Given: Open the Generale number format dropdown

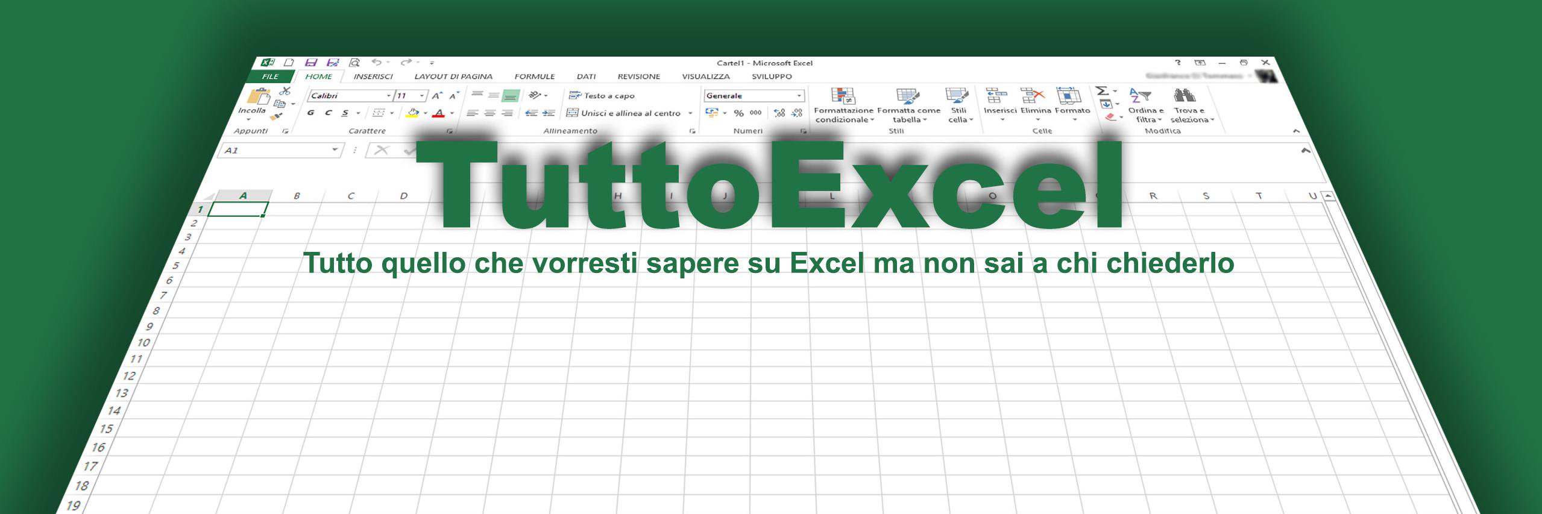Looking at the screenshot, I should [799, 96].
